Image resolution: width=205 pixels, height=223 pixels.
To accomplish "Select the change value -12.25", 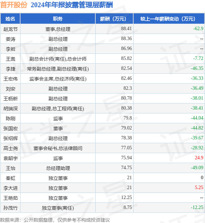I will (197, 207).
